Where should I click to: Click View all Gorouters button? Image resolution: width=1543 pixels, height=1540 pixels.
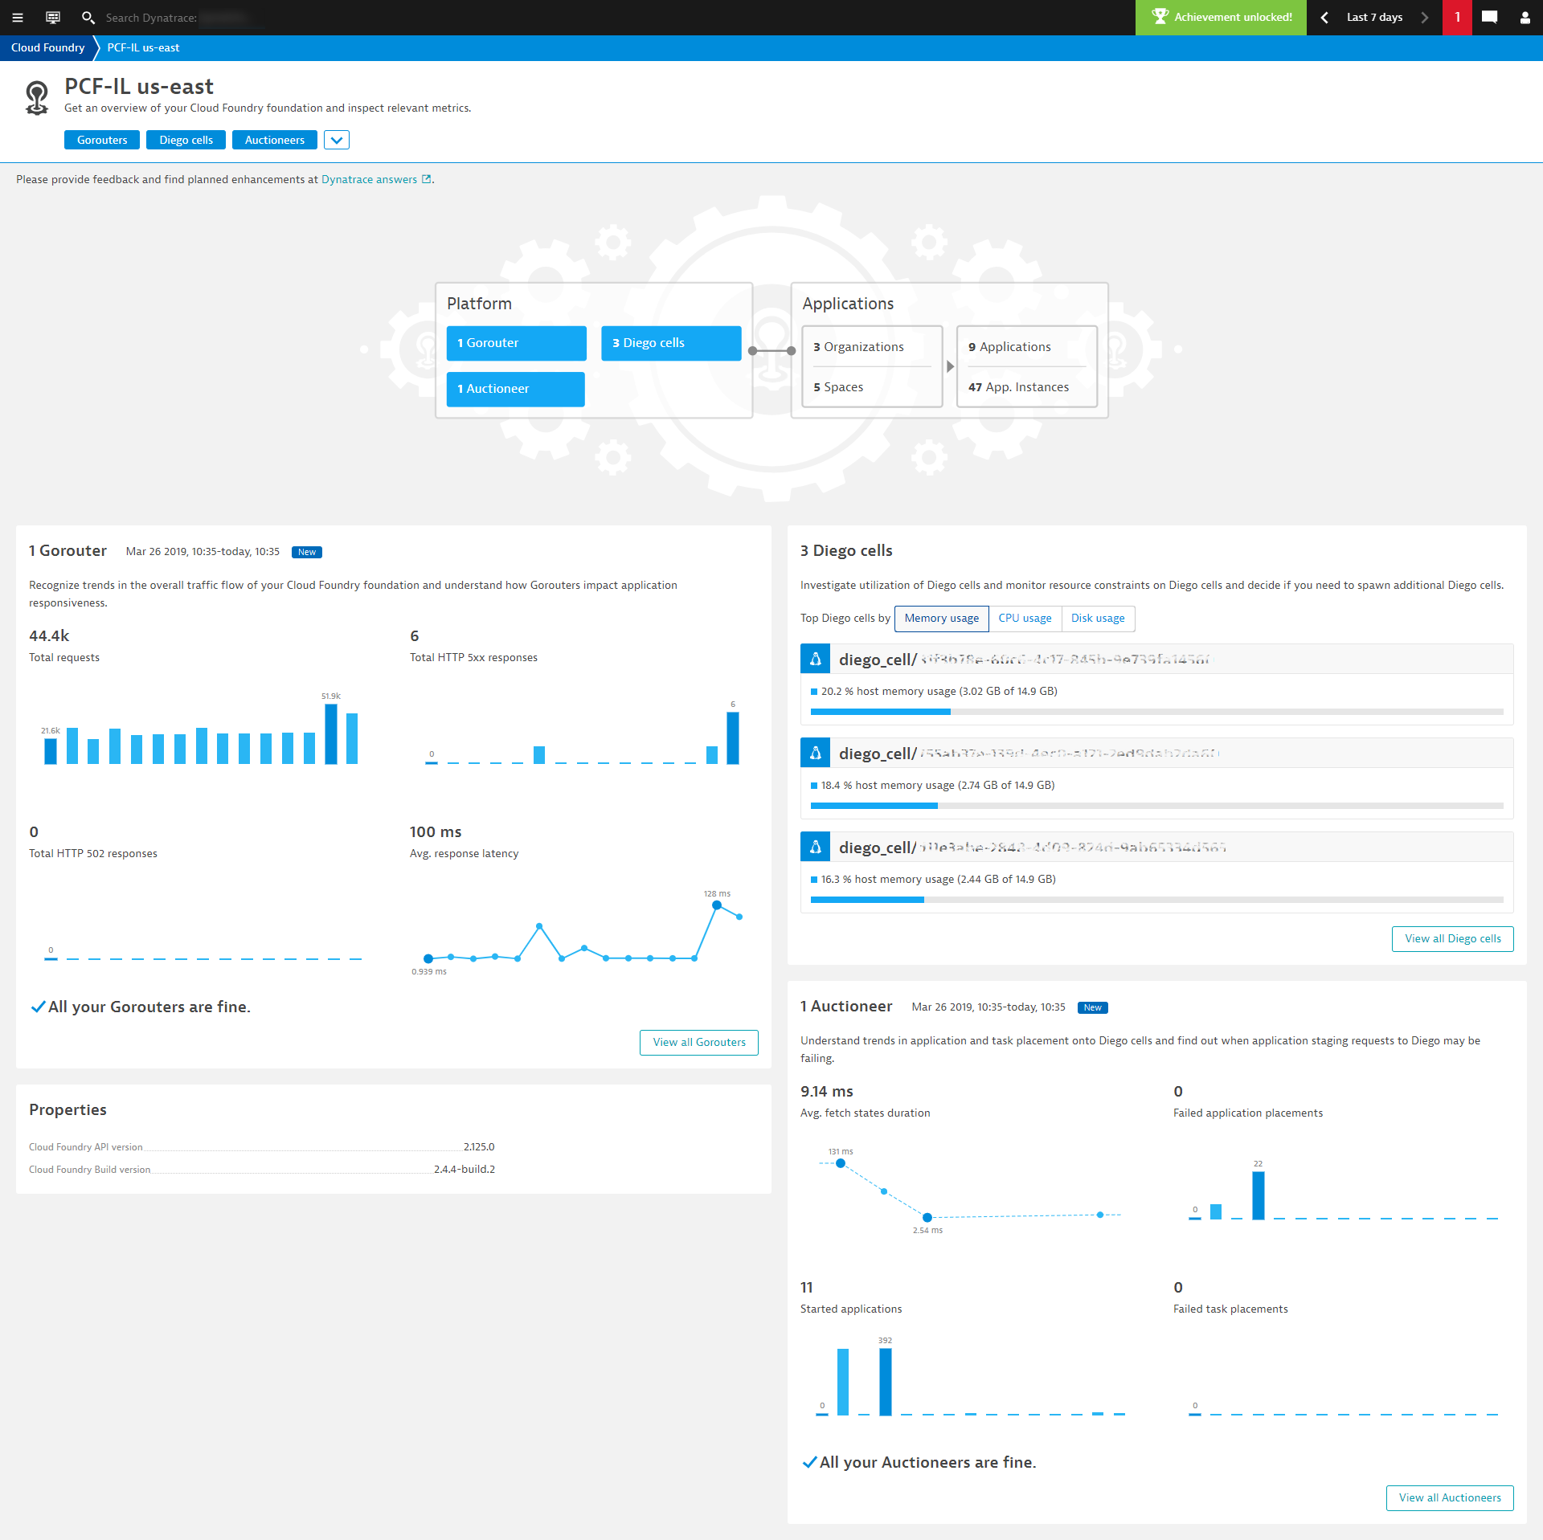[699, 1042]
